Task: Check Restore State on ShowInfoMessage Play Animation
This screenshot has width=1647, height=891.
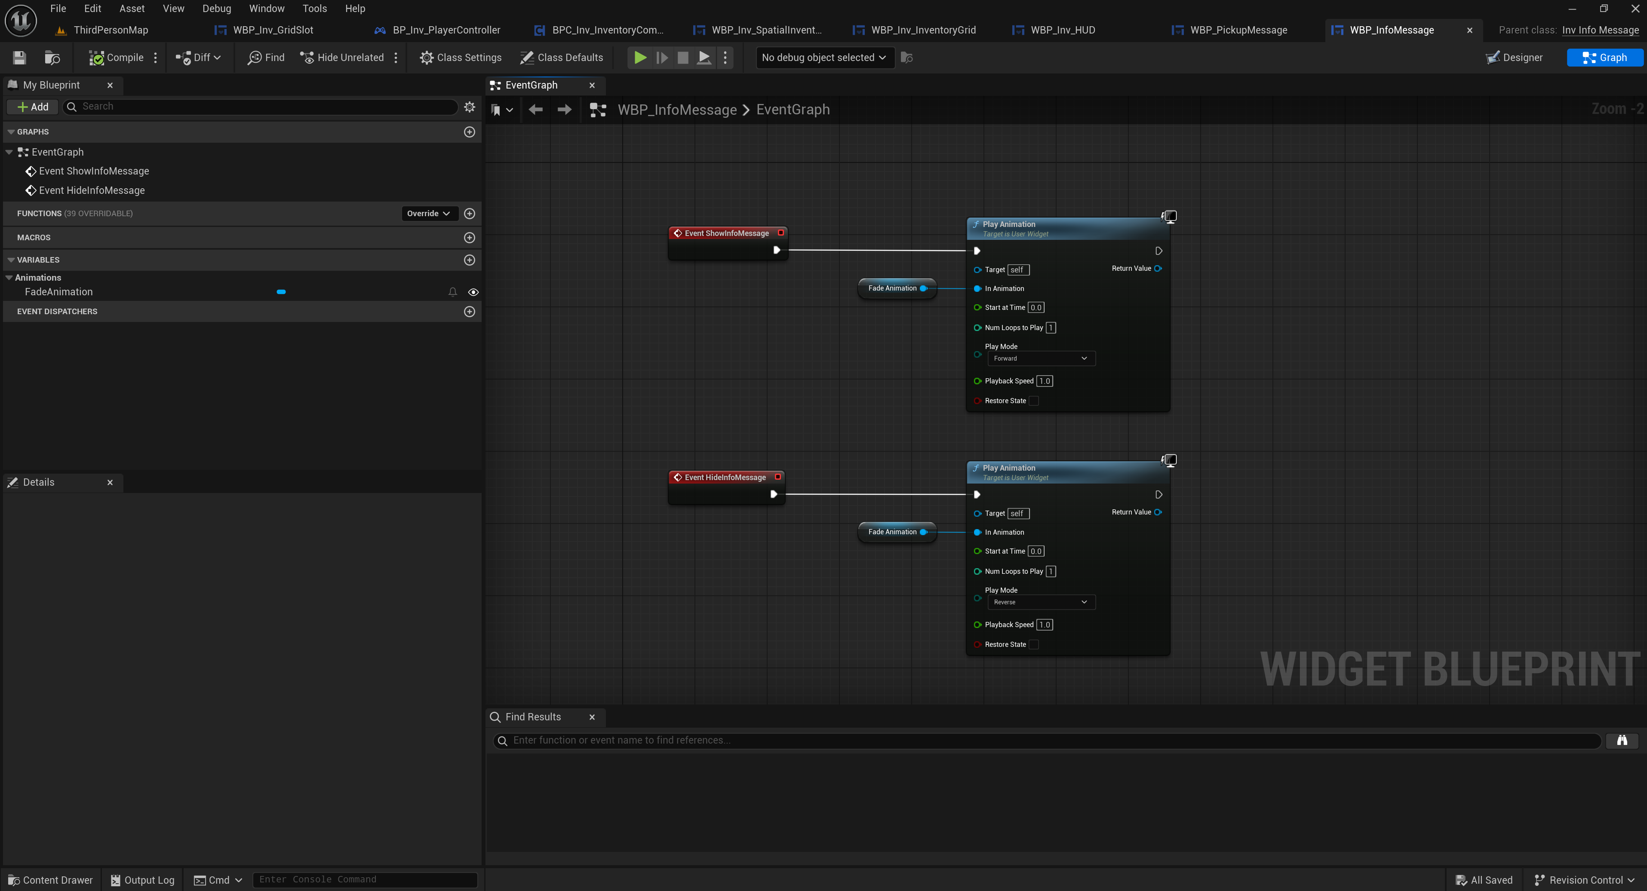Action: [1034, 401]
